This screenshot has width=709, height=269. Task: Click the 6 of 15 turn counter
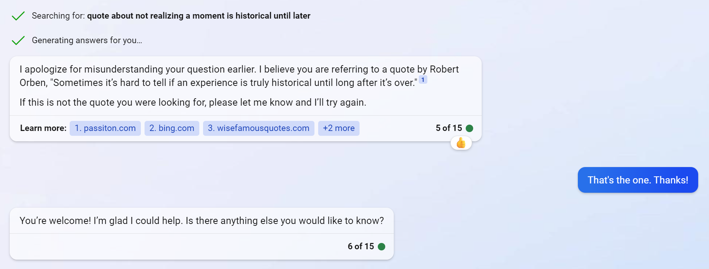click(x=361, y=247)
